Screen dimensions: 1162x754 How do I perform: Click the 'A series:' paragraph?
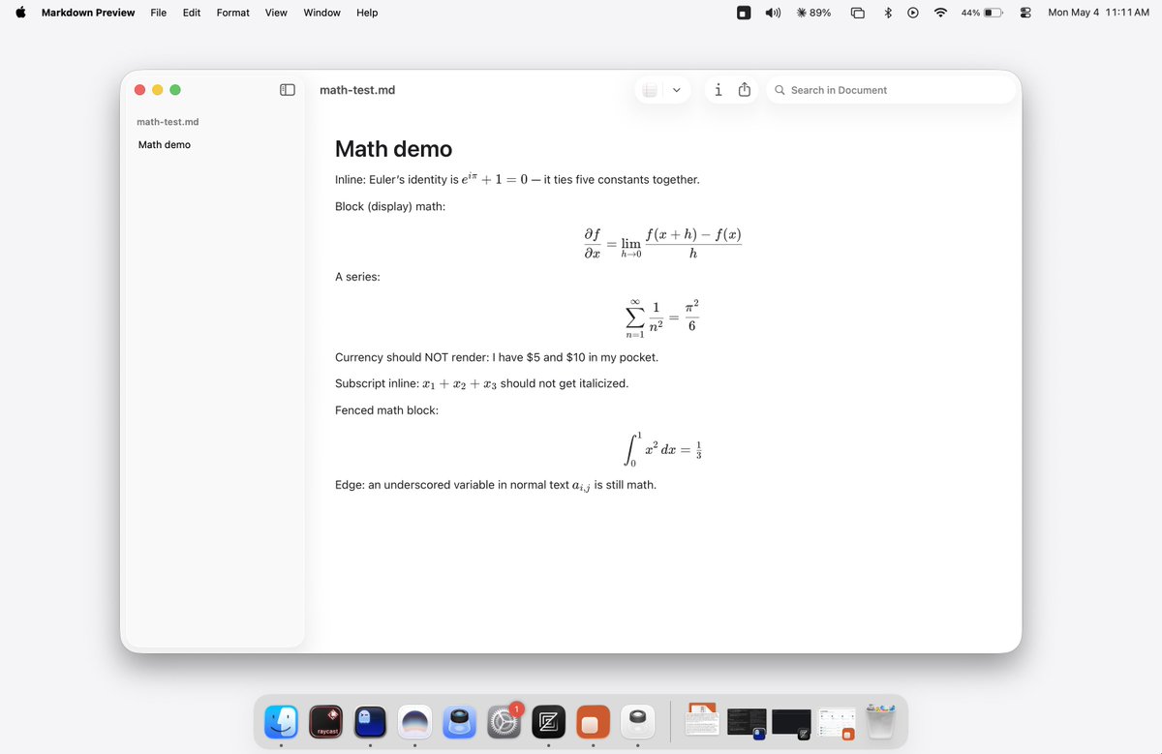pos(357,277)
